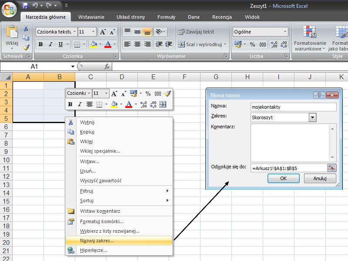Switch to the Formuły ribbon tab
348x261 pixels.
point(166,17)
